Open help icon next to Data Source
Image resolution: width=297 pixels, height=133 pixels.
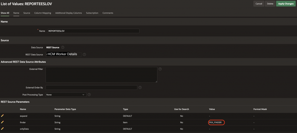point(63,47)
